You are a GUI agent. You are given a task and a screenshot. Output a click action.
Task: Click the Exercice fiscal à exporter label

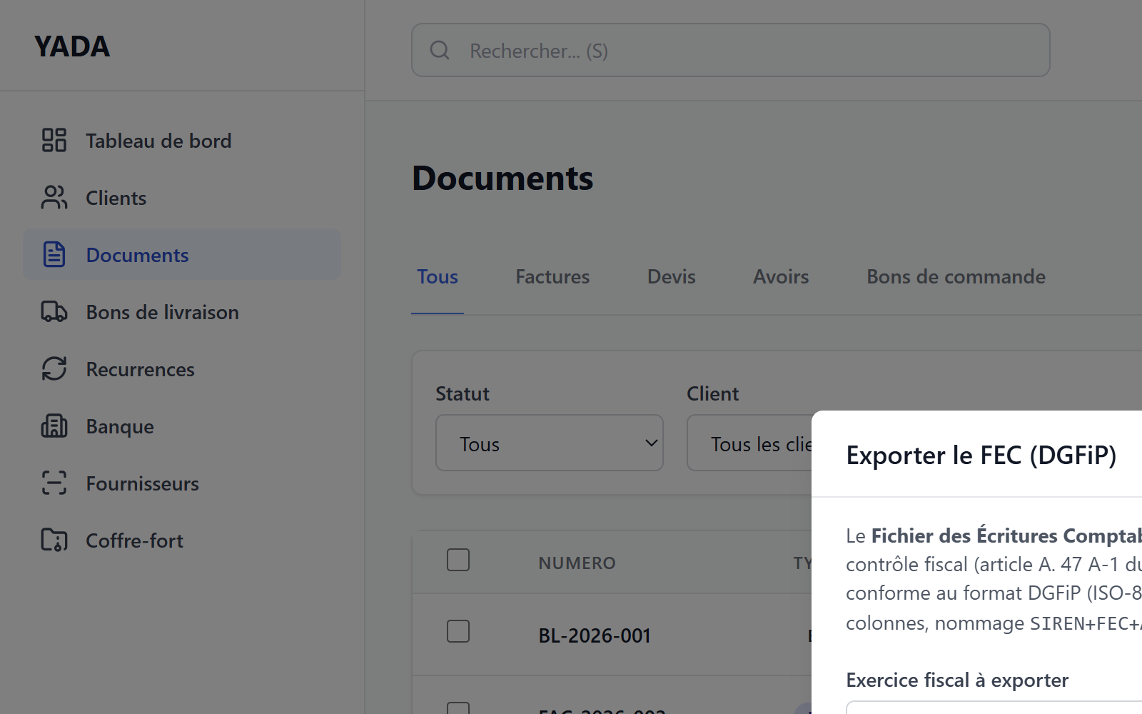click(x=957, y=680)
